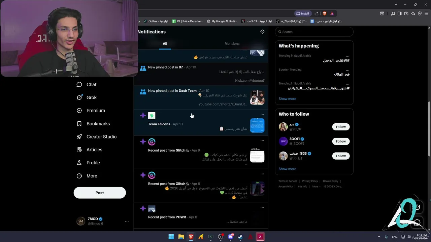Open account options dots beside 7MOD
The width and height of the screenshot is (431, 242).
pyautogui.click(x=127, y=221)
